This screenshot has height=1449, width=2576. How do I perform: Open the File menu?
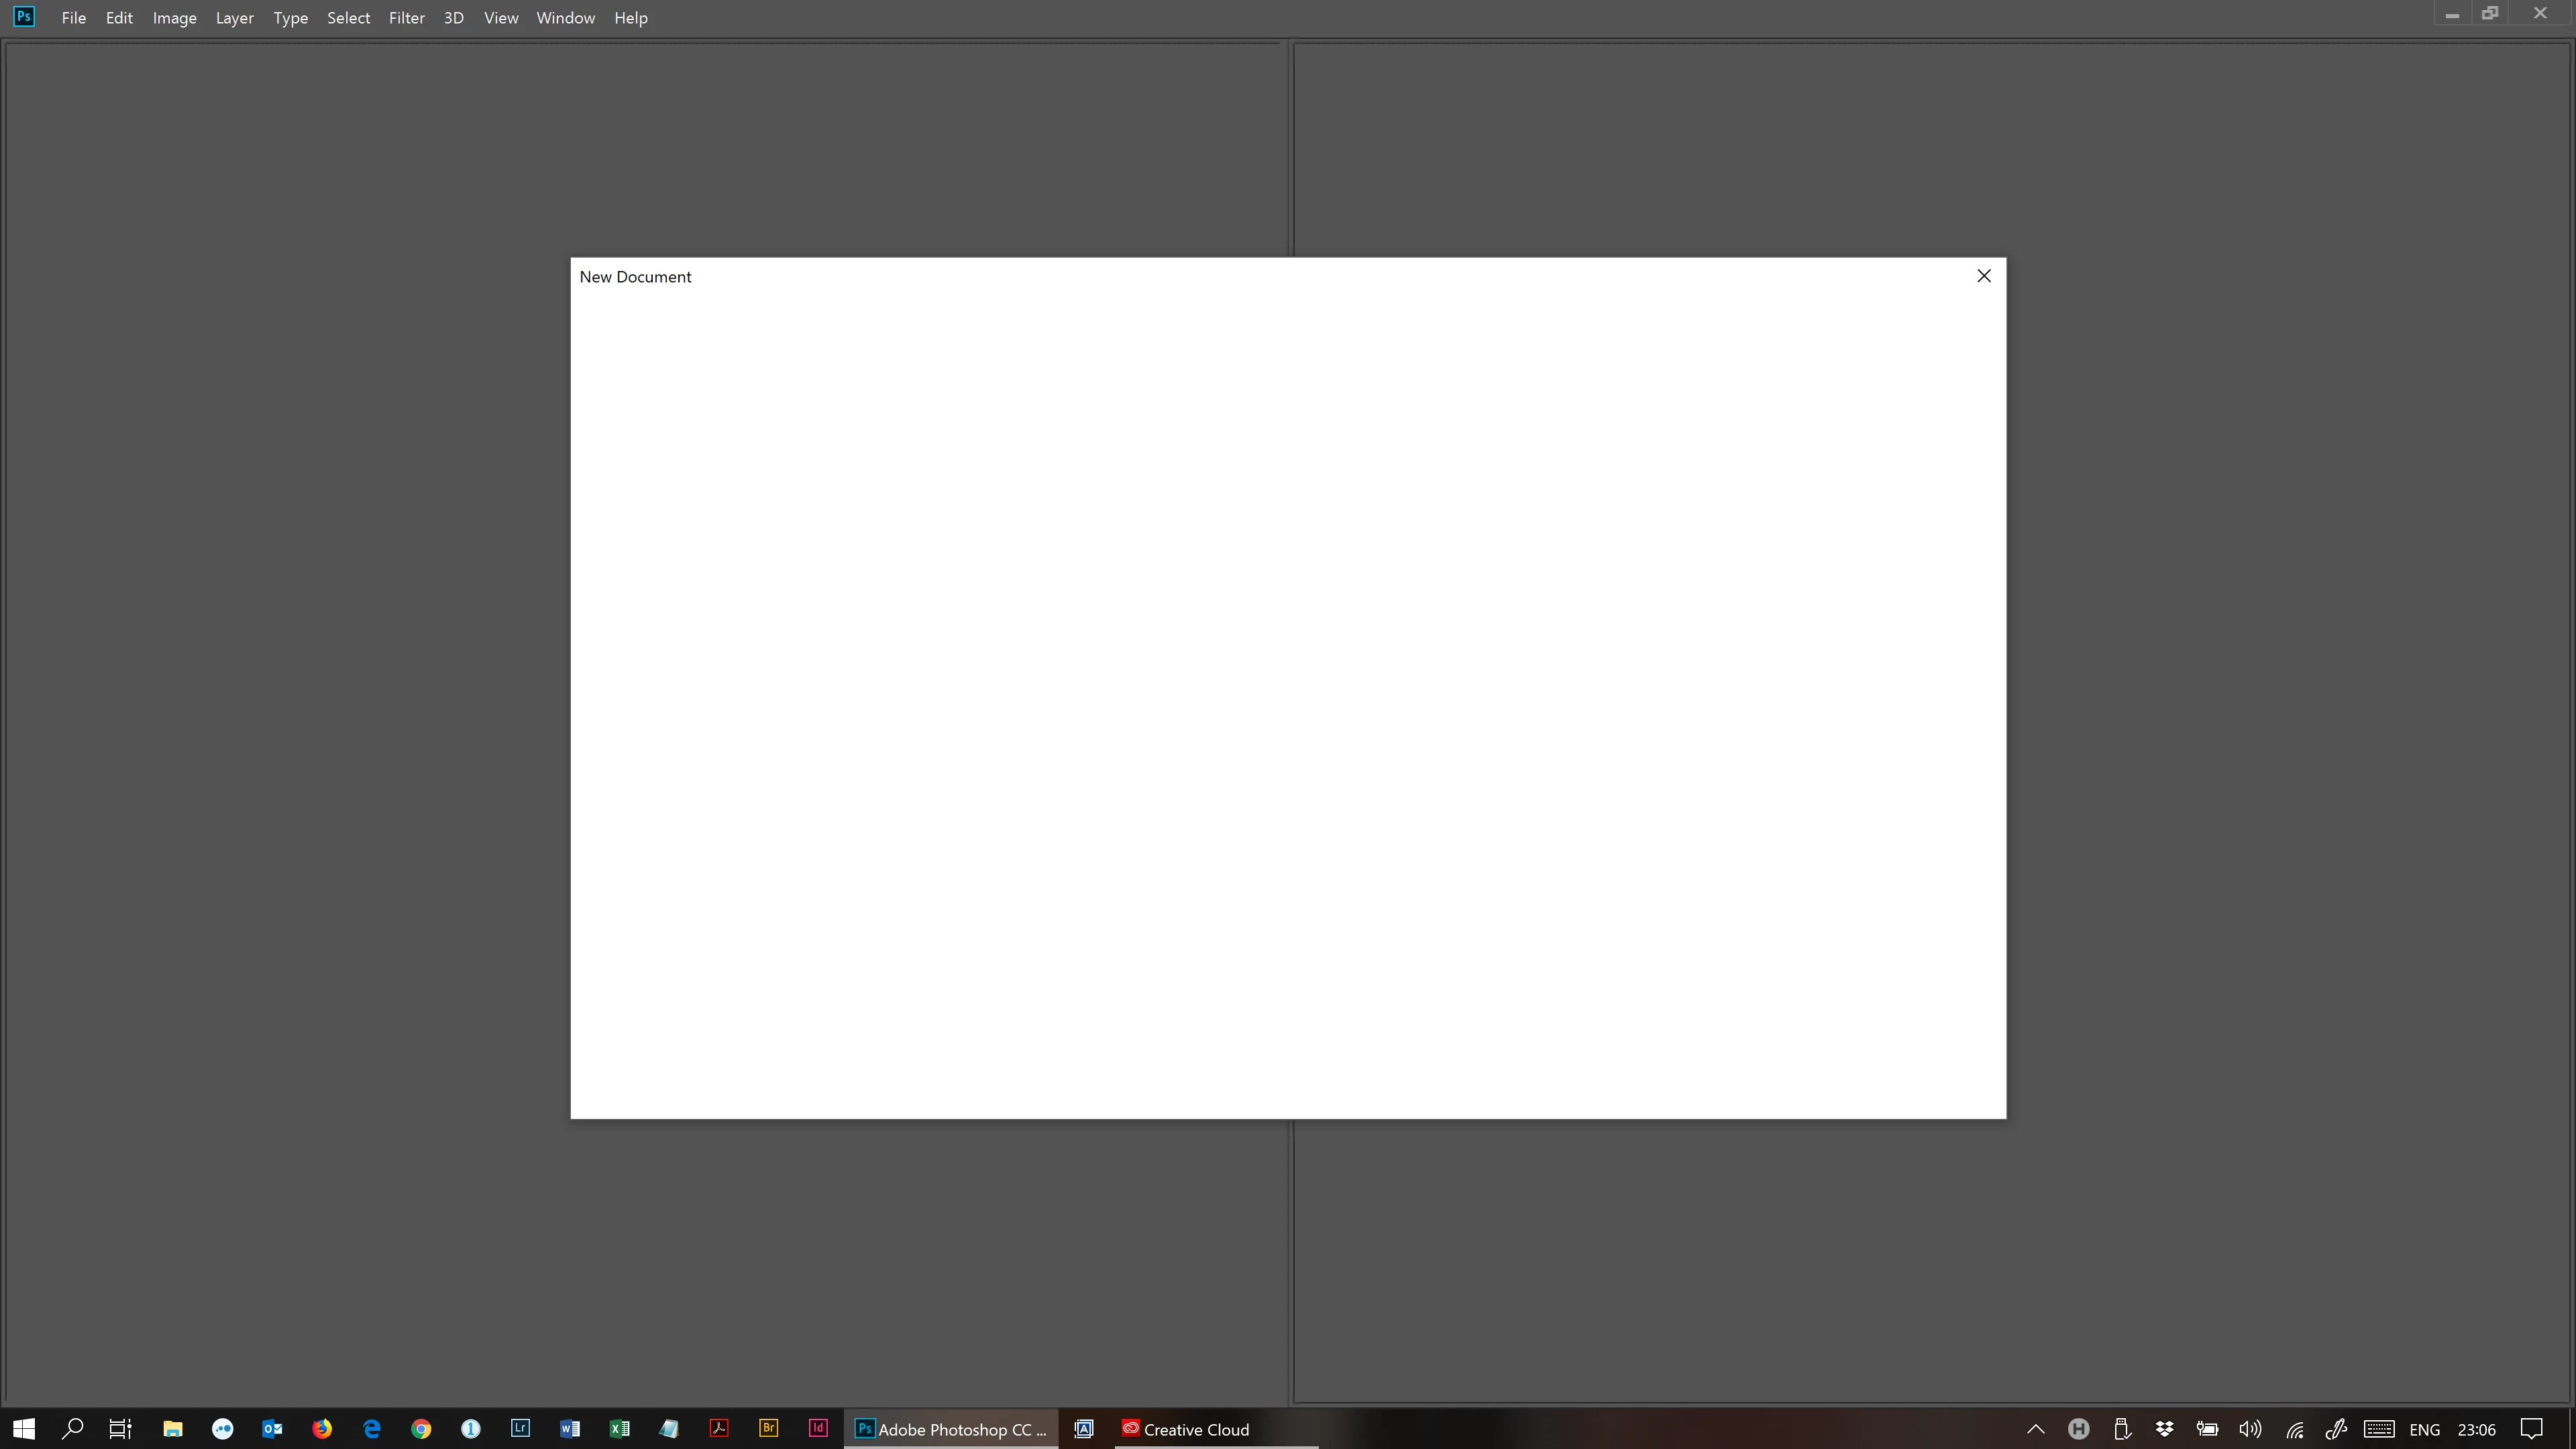73,18
